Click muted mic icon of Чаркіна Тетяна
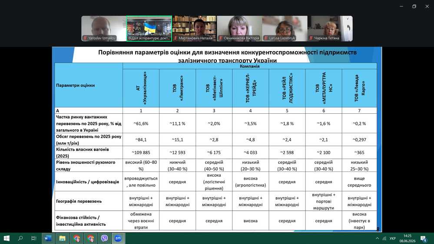The image size is (434, 244). point(311,38)
